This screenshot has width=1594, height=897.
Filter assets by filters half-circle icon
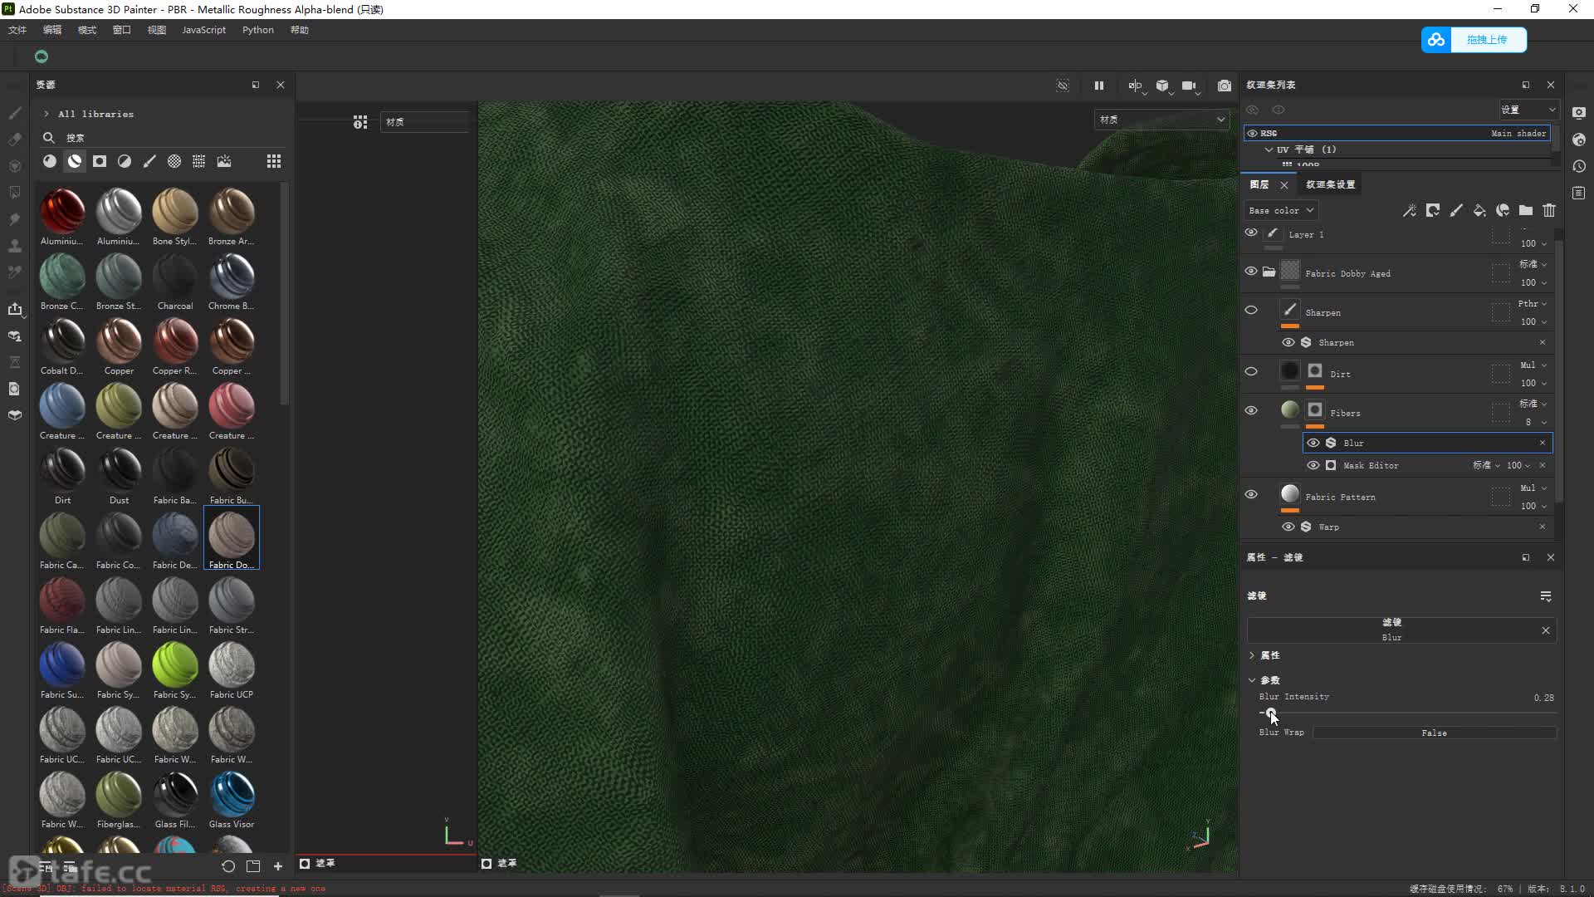click(125, 161)
